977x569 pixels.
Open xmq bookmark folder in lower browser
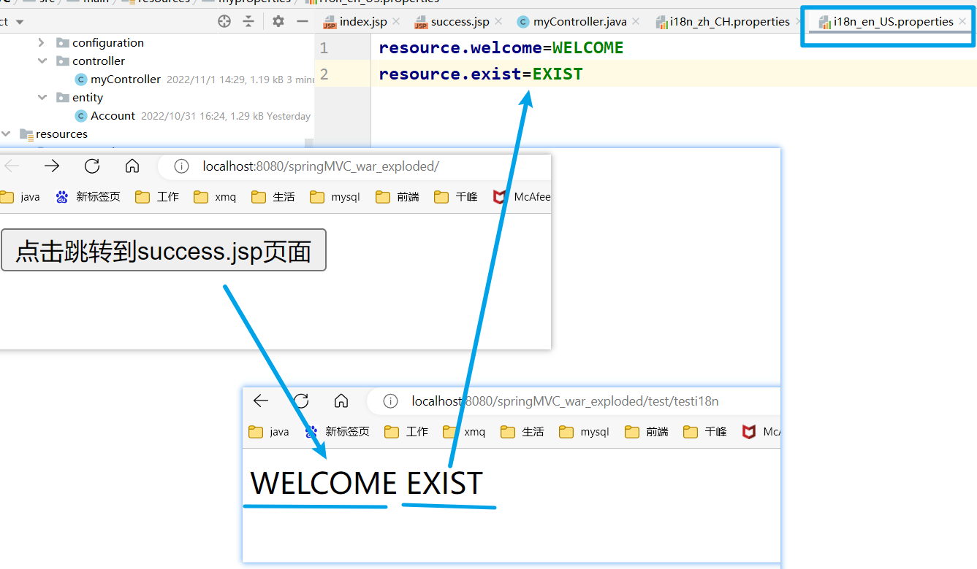[464, 432]
